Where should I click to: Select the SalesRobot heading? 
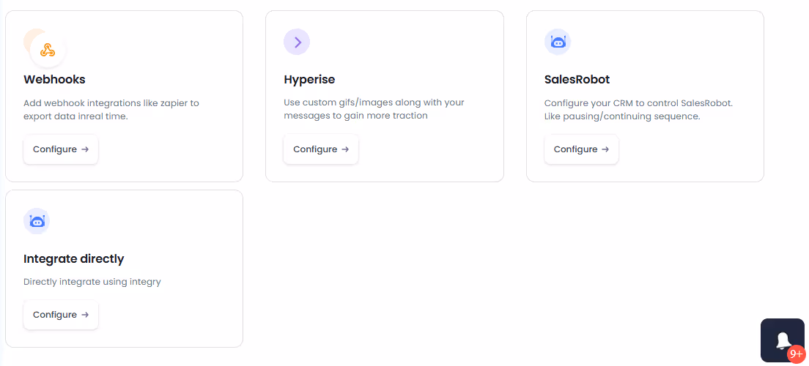click(x=577, y=79)
